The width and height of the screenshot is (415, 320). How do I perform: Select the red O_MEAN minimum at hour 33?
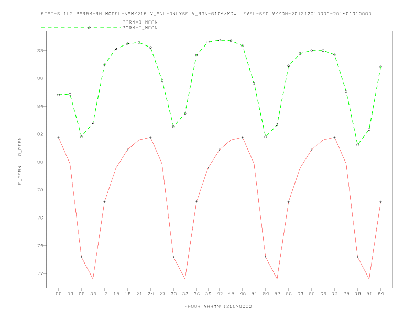pyautogui.click(x=185, y=279)
